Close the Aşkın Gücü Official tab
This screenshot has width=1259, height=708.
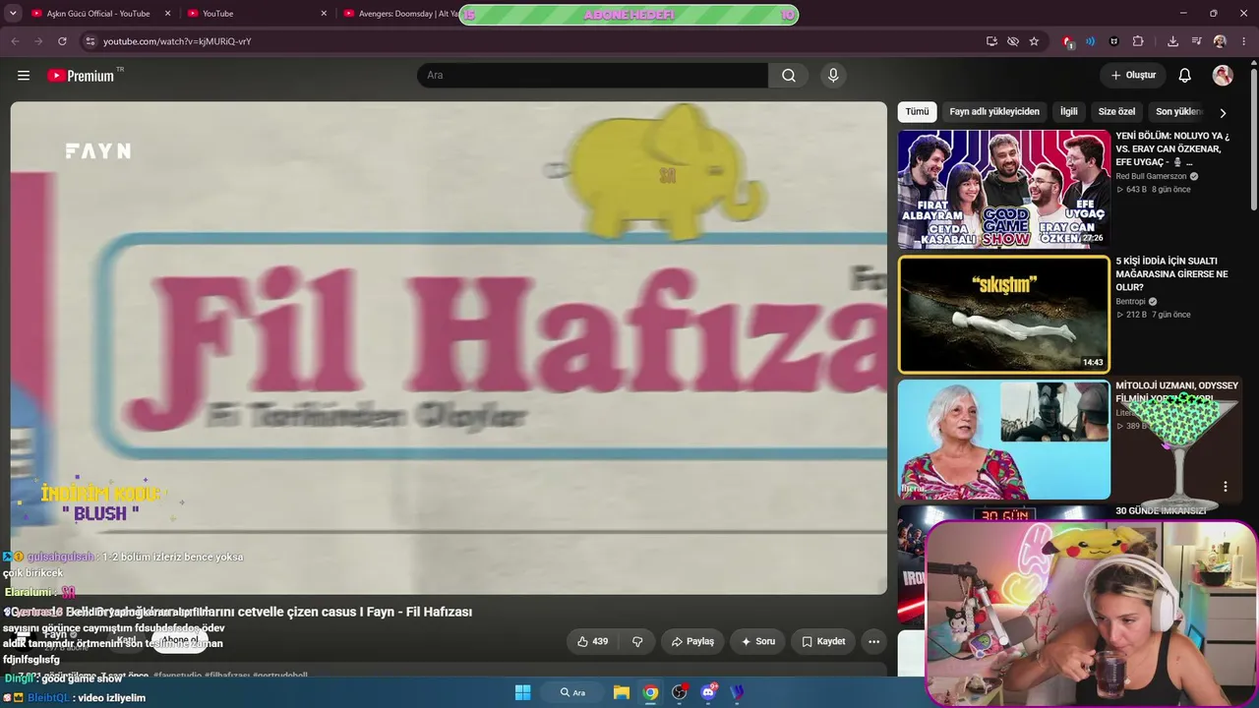168,14
